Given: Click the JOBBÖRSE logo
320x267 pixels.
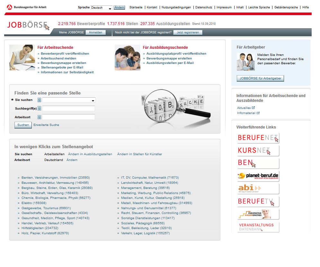Looking at the screenshot, I should point(28,25).
